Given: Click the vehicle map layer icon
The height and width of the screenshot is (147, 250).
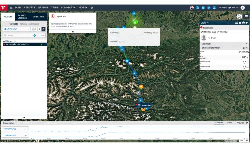Looking at the screenshot, I should coord(239,16).
